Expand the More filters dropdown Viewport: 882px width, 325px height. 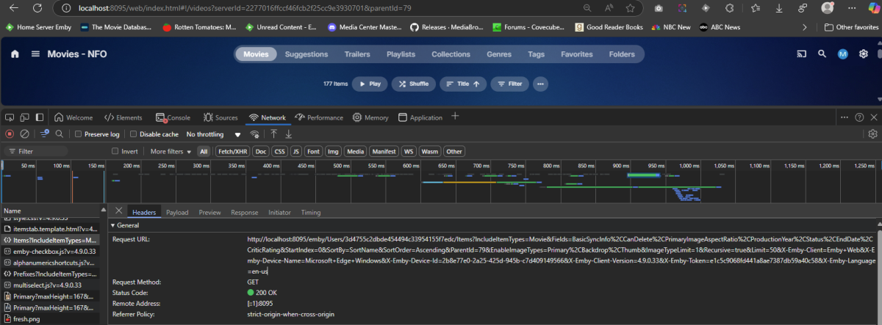170,151
